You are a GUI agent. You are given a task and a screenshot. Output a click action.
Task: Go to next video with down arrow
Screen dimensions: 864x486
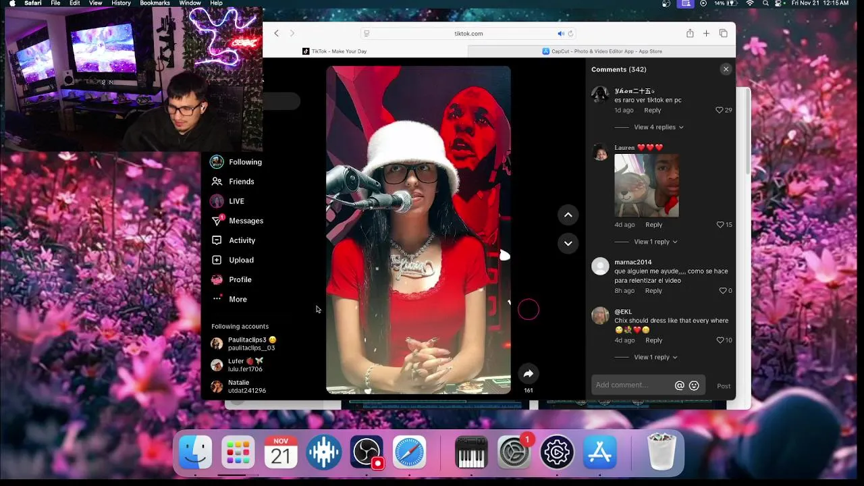[568, 243]
